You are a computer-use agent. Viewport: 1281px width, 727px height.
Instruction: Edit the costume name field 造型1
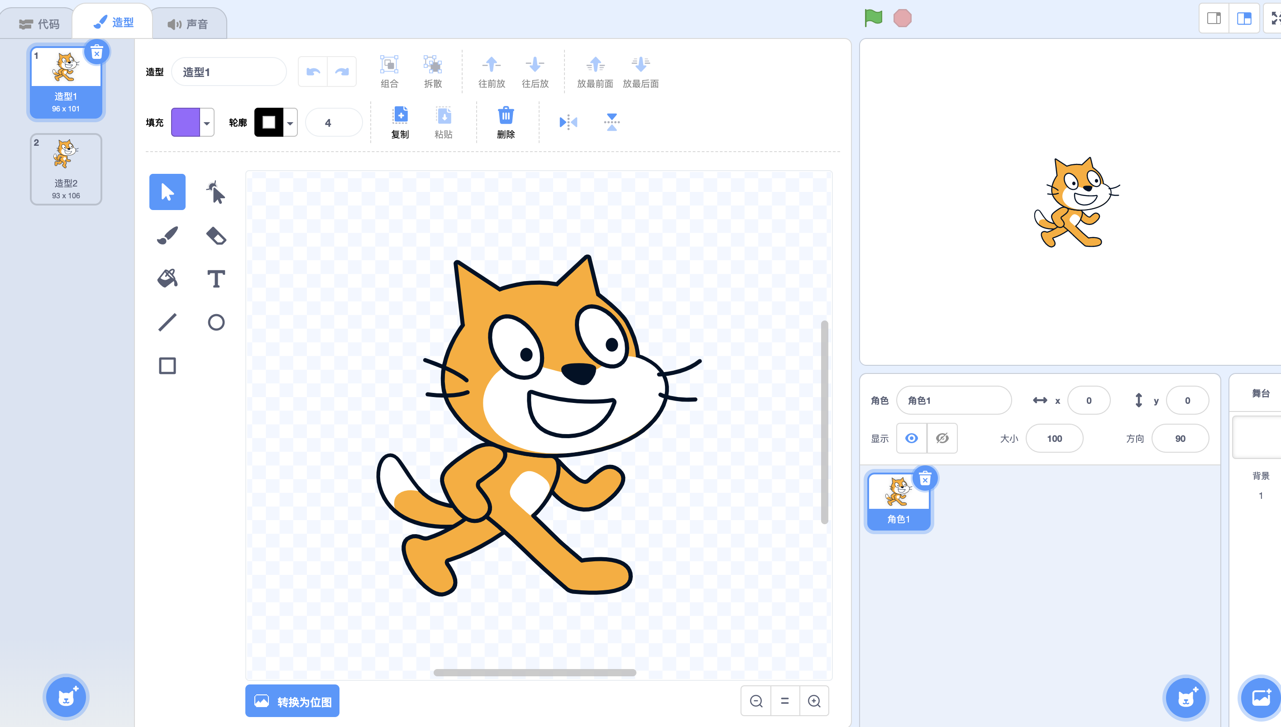click(x=229, y=72)
